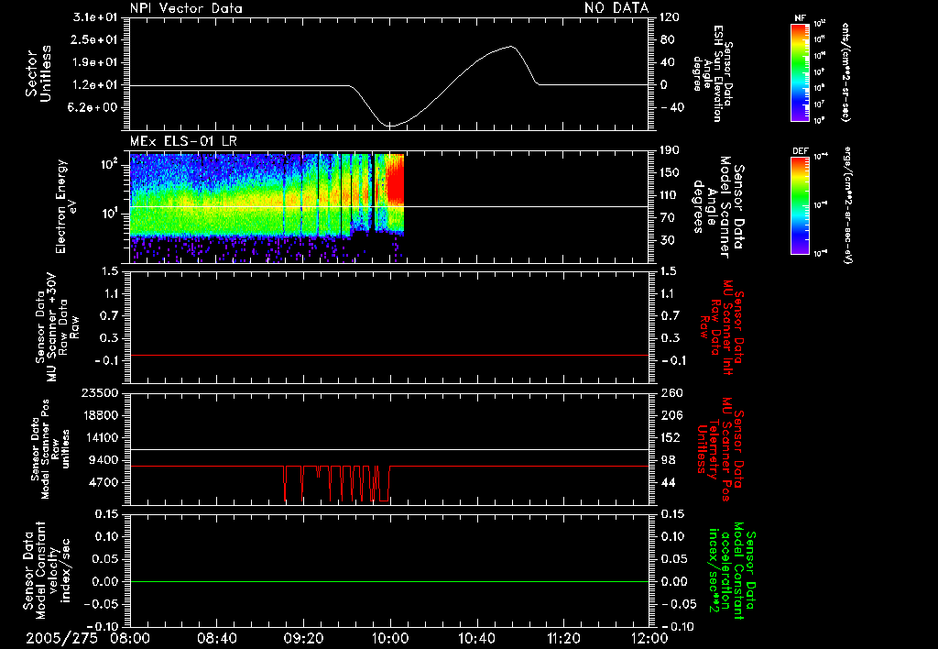Click the "2.5e+01" sector axis value
Viewport: 938px width, 649px height.
pos(95,39)
